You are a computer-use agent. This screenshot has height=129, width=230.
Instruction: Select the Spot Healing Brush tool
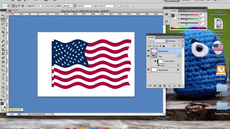coord(3,41)
